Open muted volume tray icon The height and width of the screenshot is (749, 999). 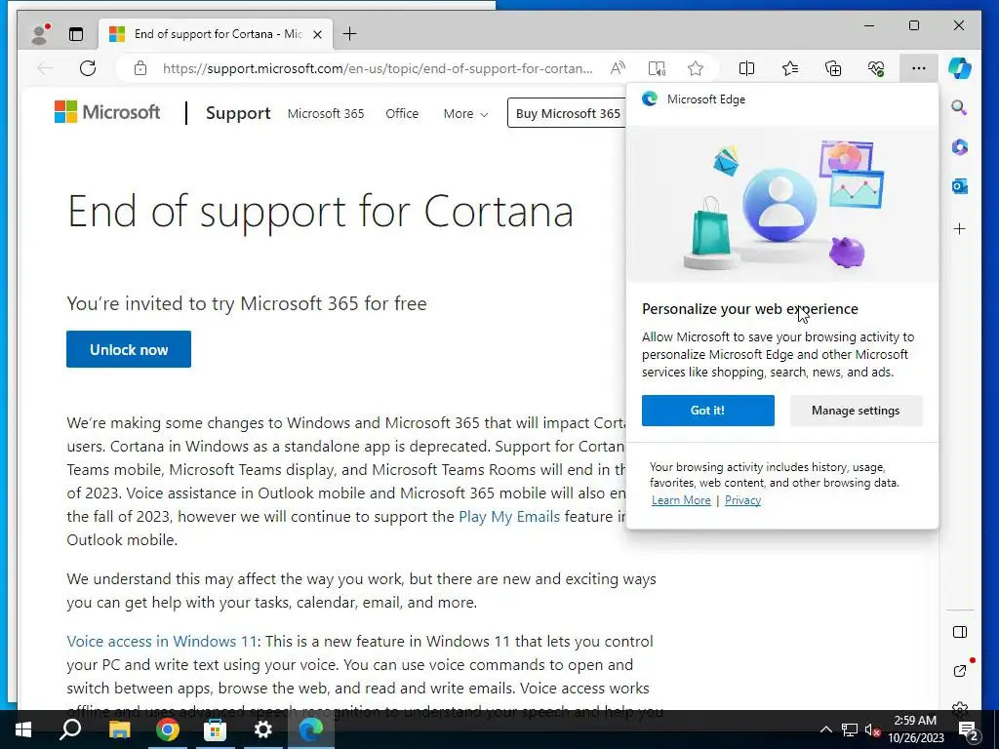click(873, 729)
